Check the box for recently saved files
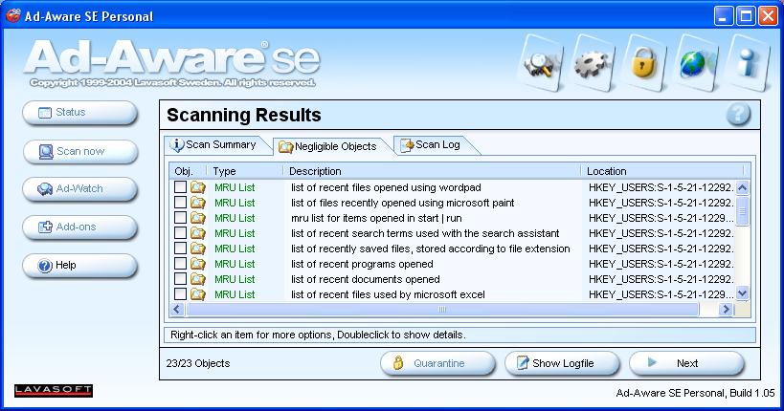This screenshot has width=784, height=411. [181, 249]
